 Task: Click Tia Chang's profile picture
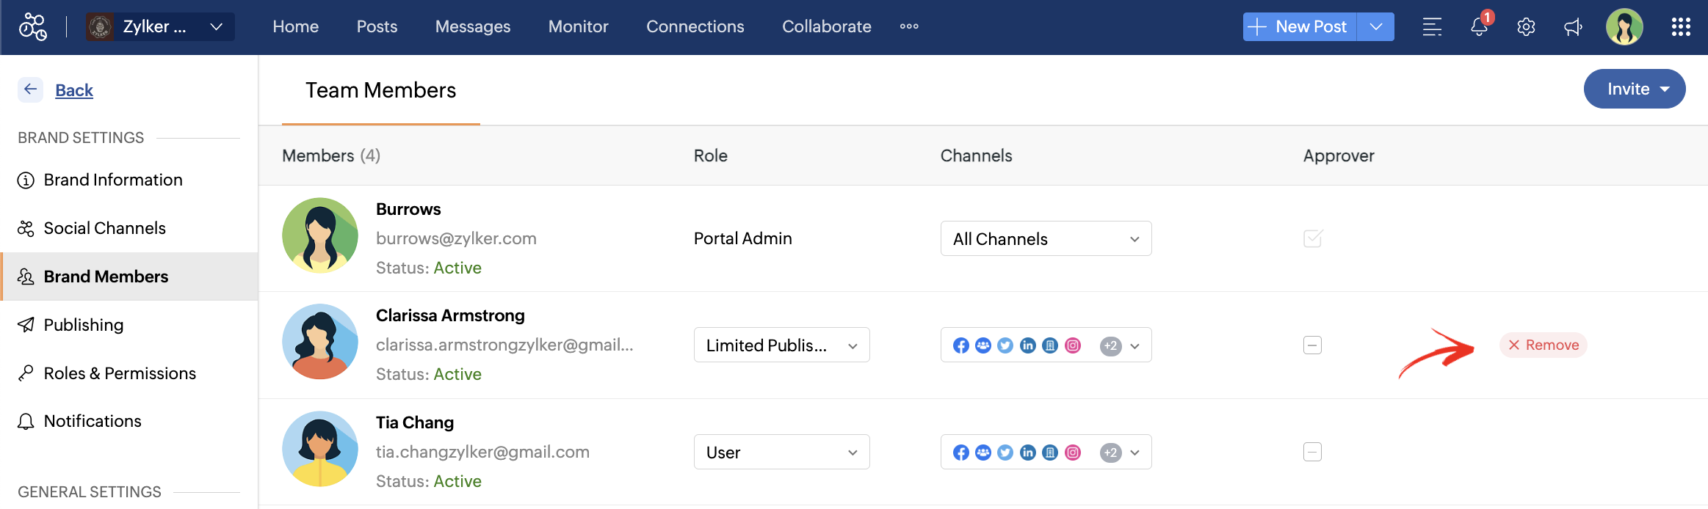pos(320,449)
